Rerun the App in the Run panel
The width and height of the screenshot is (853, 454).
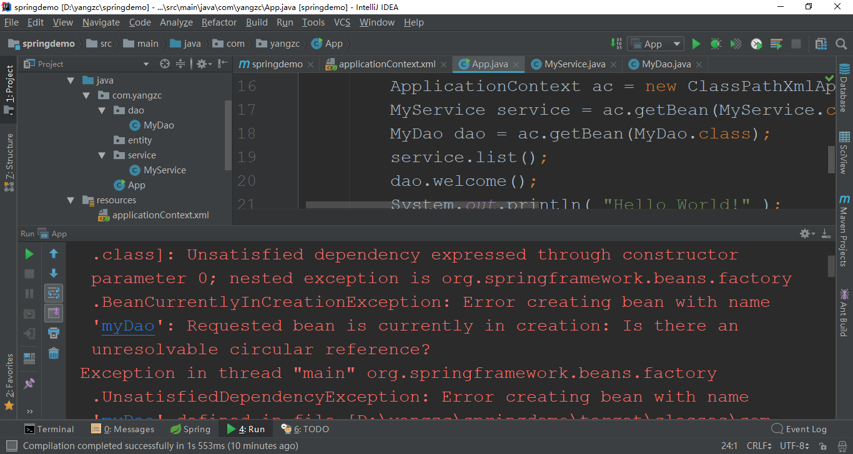click(29, 254)
